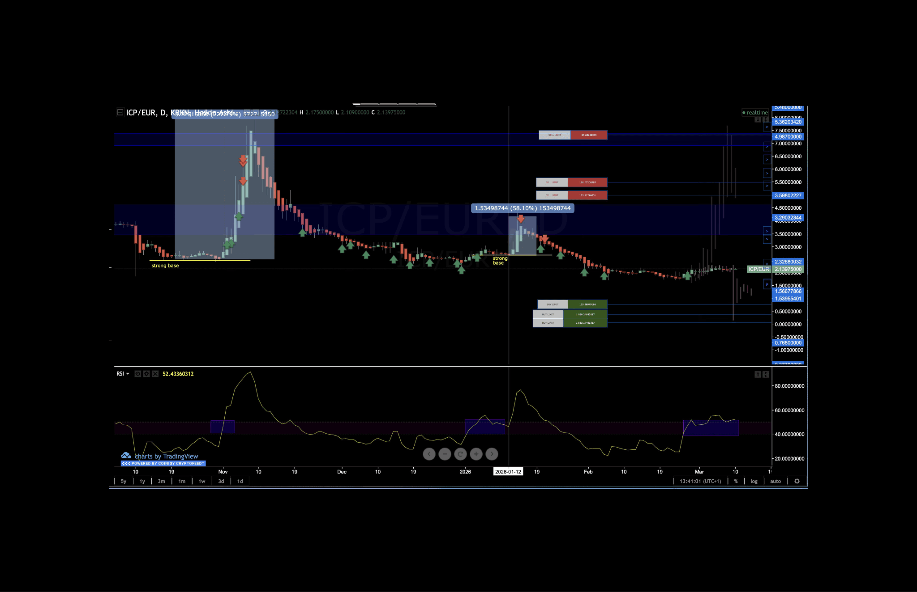Toggle percent scale mode
917x592 pixels.
736,481
